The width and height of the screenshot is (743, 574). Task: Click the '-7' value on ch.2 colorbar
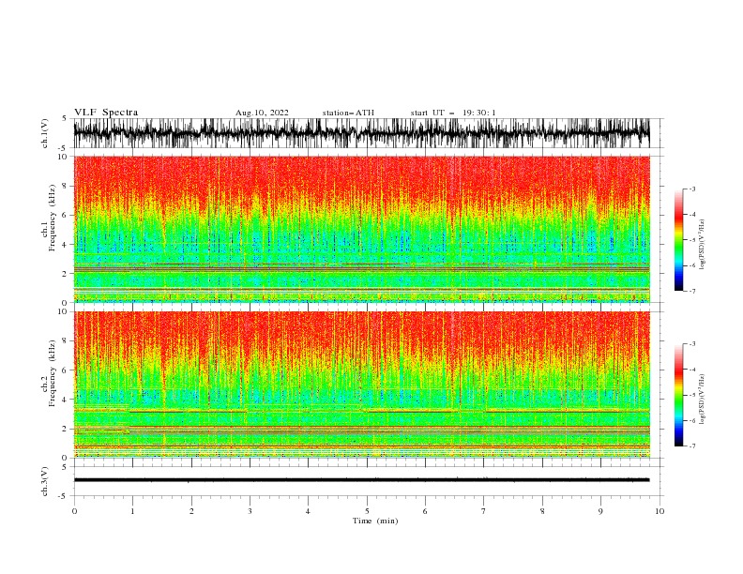point(691,446)
